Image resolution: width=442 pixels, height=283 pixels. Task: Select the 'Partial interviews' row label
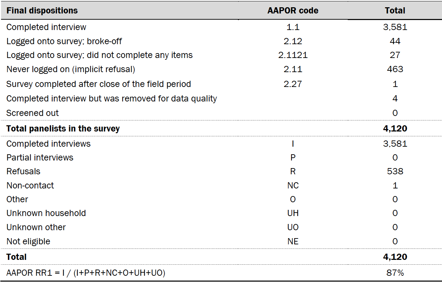40,157
